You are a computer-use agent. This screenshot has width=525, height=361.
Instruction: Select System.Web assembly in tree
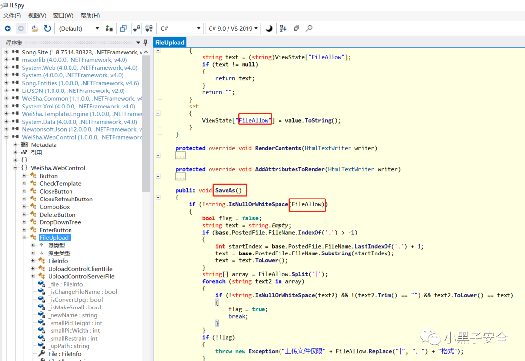pyautogui.click(x=80, y=68)
